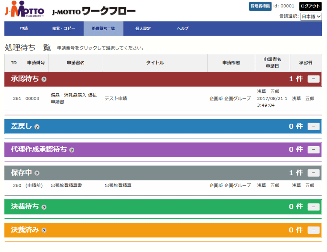Collapse the 保存中 section
The height and width of the screenshot is (252, 327).
(x=313, y=173)
